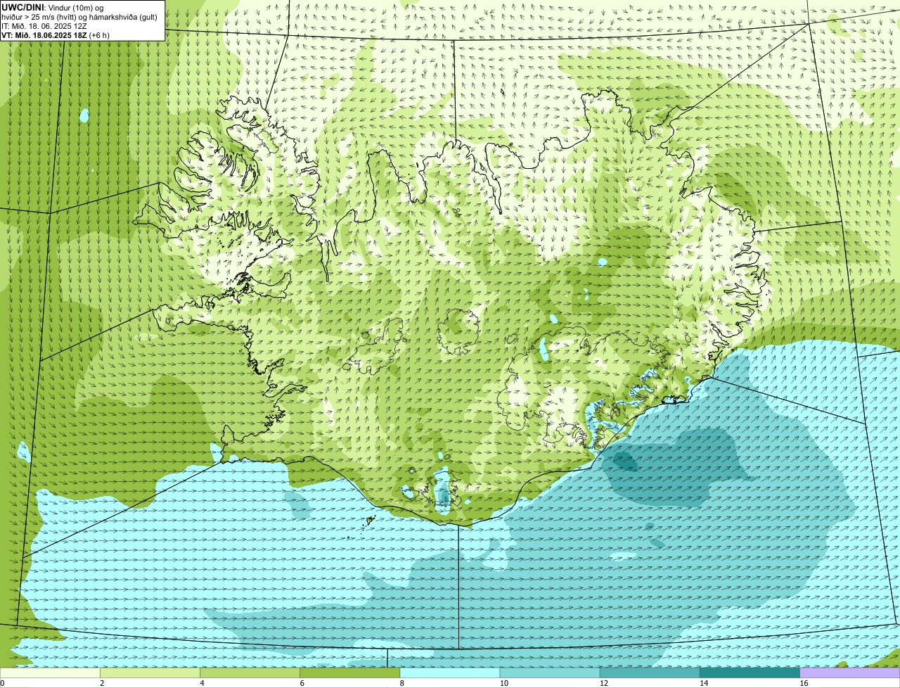Viewport: 900px width, 688px height.
Task: Click the light green 4–6 color bar segment
Action: tap(250, 673)
